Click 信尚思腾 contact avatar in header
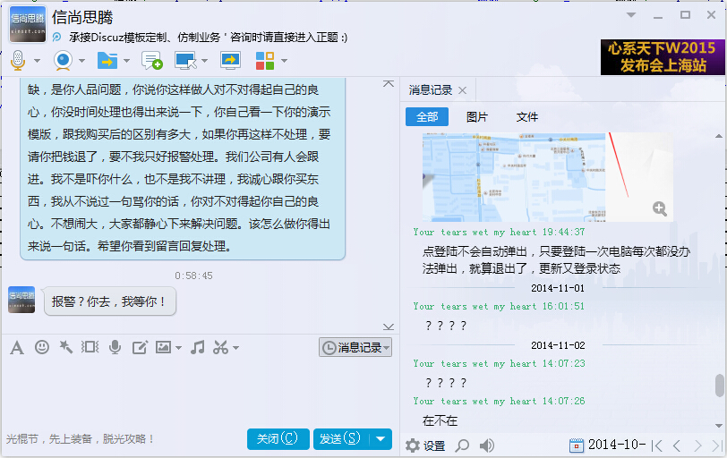 [28, 24]
